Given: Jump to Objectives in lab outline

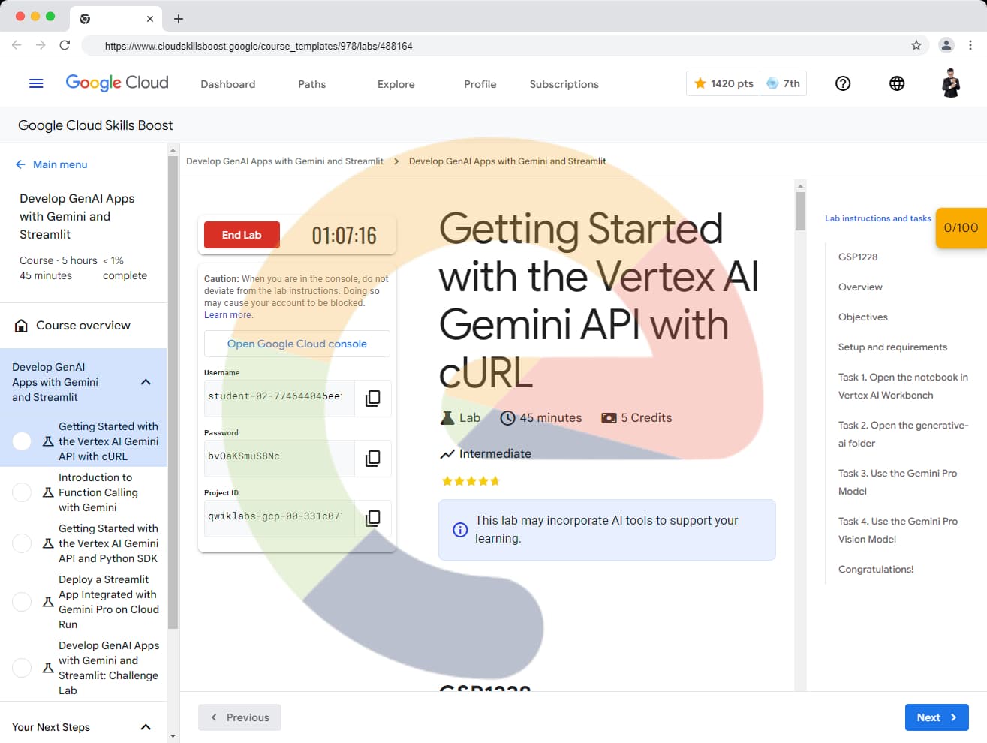Looking at the screenshot, I should 863,317.
